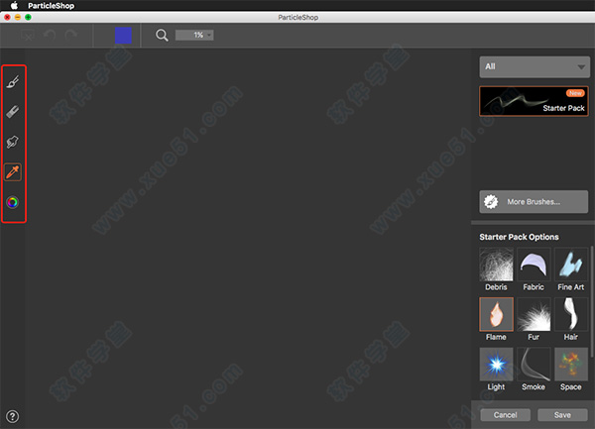Click the Starter Pack Options heading
The image size is (595, 429).
coord(519,237)
